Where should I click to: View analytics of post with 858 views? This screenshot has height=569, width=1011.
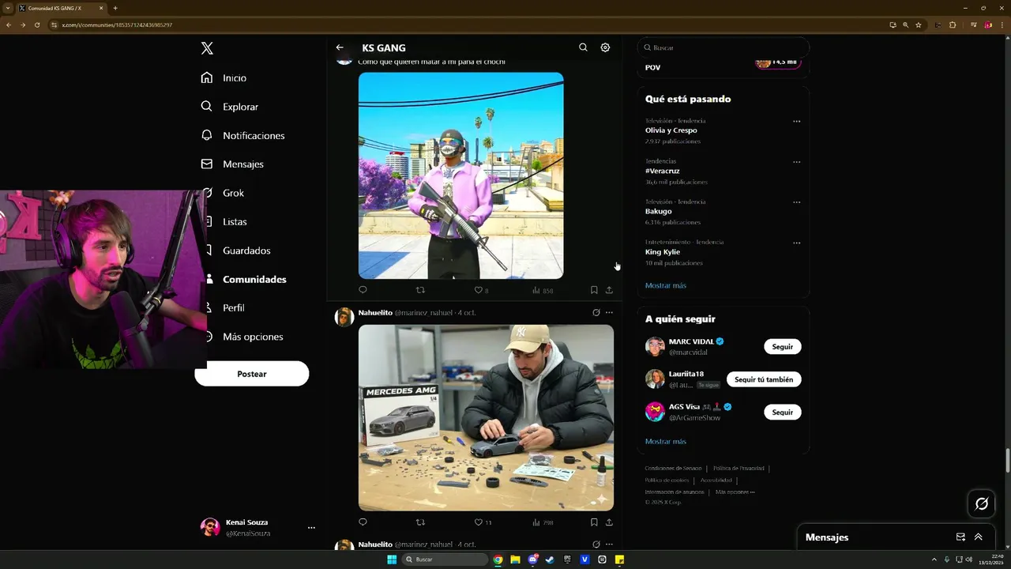tap(542, 290)
